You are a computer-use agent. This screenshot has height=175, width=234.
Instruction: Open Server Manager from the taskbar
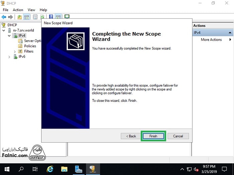tap(79, 169)
